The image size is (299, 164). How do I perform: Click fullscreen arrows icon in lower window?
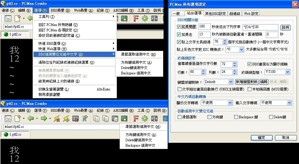(x=154, y=119)
